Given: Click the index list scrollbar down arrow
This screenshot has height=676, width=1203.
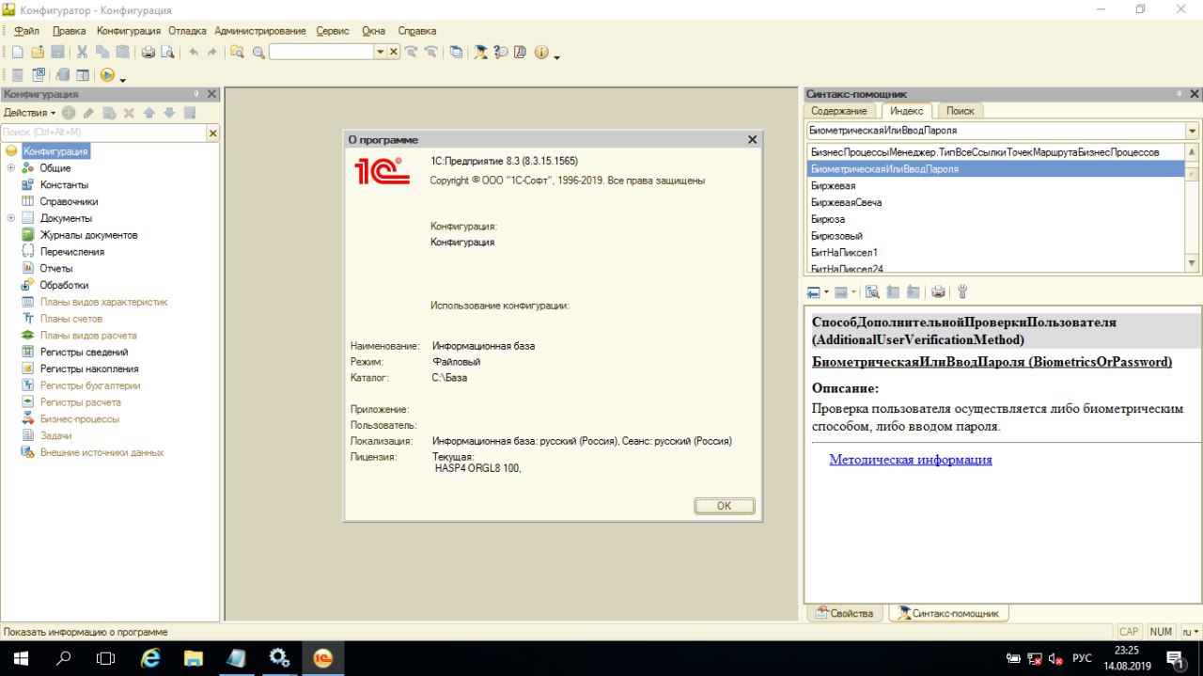Looking at the screenshot, I should [x=1193, y=263].
